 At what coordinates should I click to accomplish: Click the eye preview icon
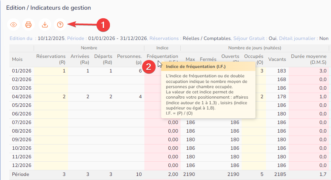tap(13, 25)
